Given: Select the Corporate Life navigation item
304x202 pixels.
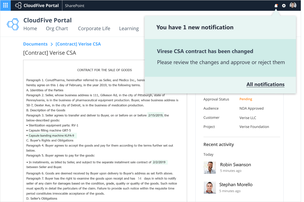Looking at the screenshot, I should [94, 29].
